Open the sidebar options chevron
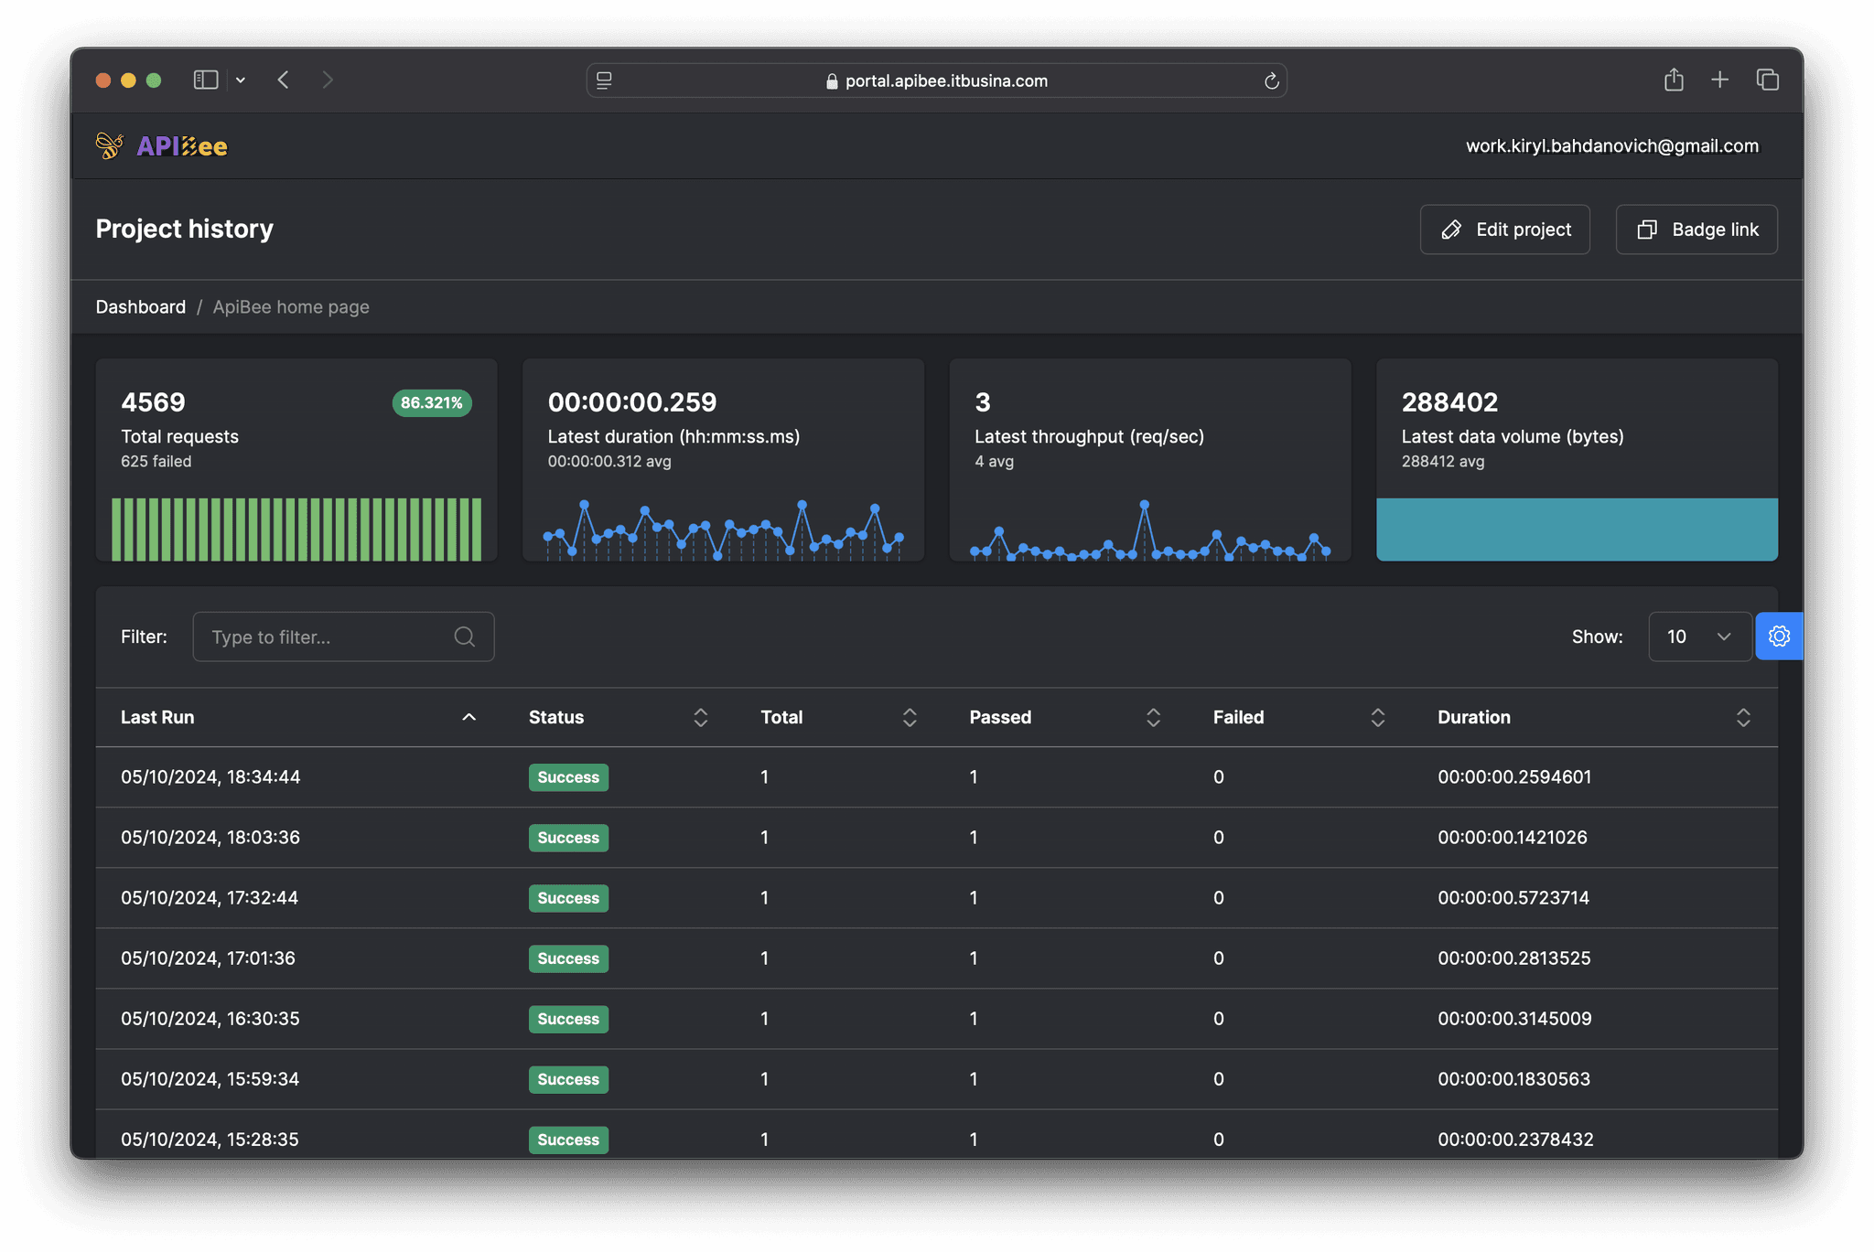 241,80
